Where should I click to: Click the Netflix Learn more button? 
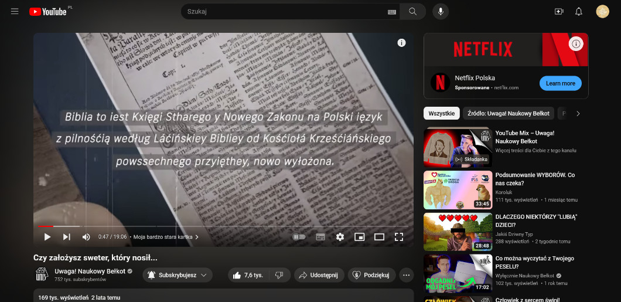[x=560, y=83]
